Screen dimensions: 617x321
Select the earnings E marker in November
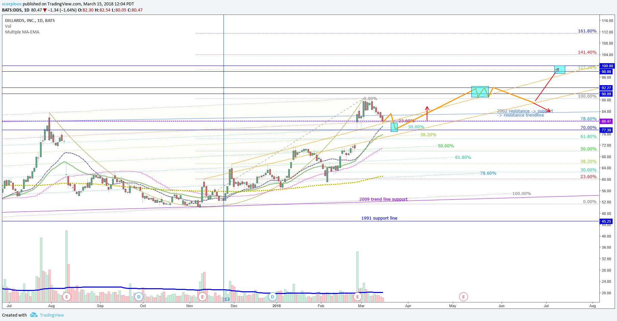point(202,297)
